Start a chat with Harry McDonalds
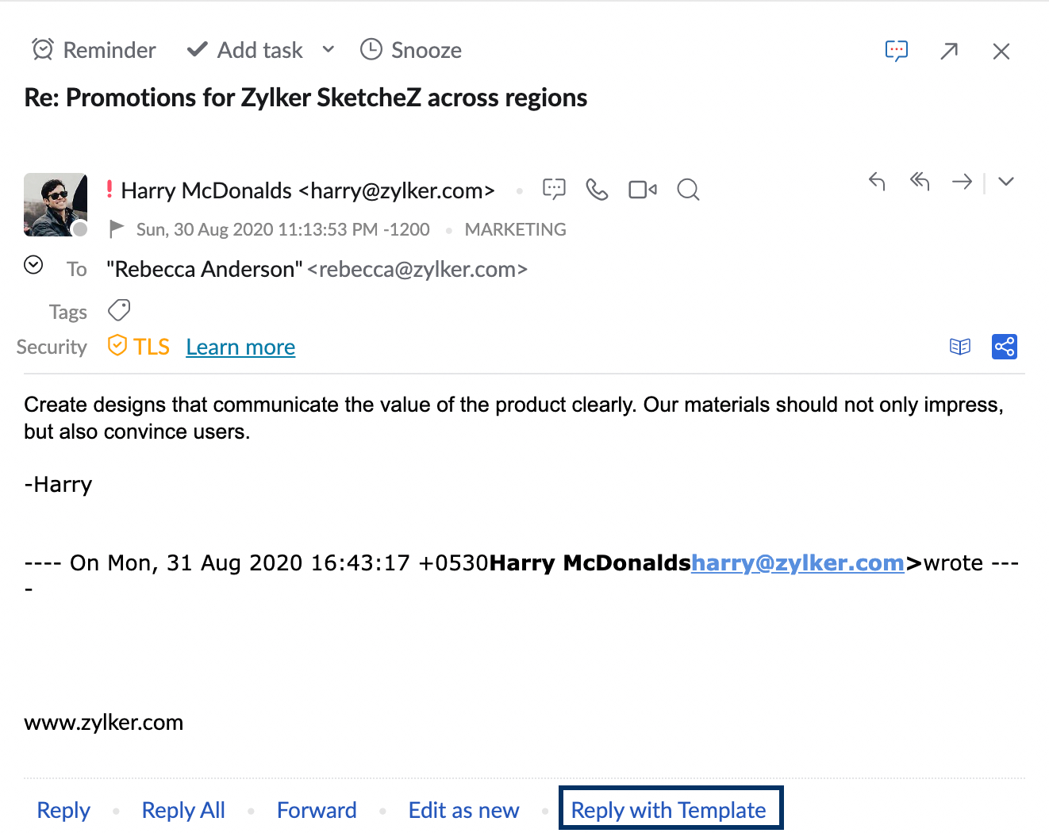1049x833 pixels. (554, 189)
